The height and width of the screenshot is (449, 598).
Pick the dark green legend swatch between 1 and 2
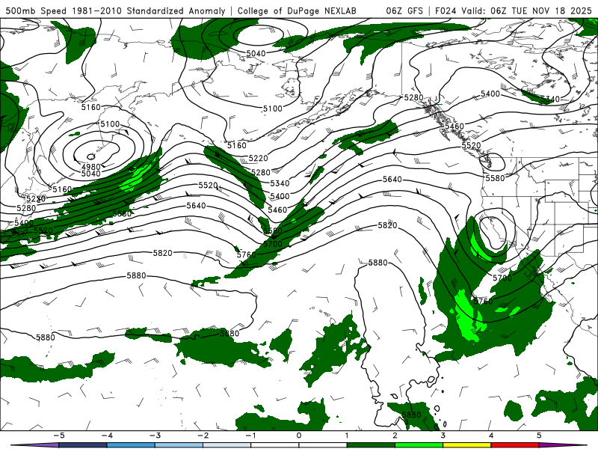pyautogui.click(x=371, y=445)
